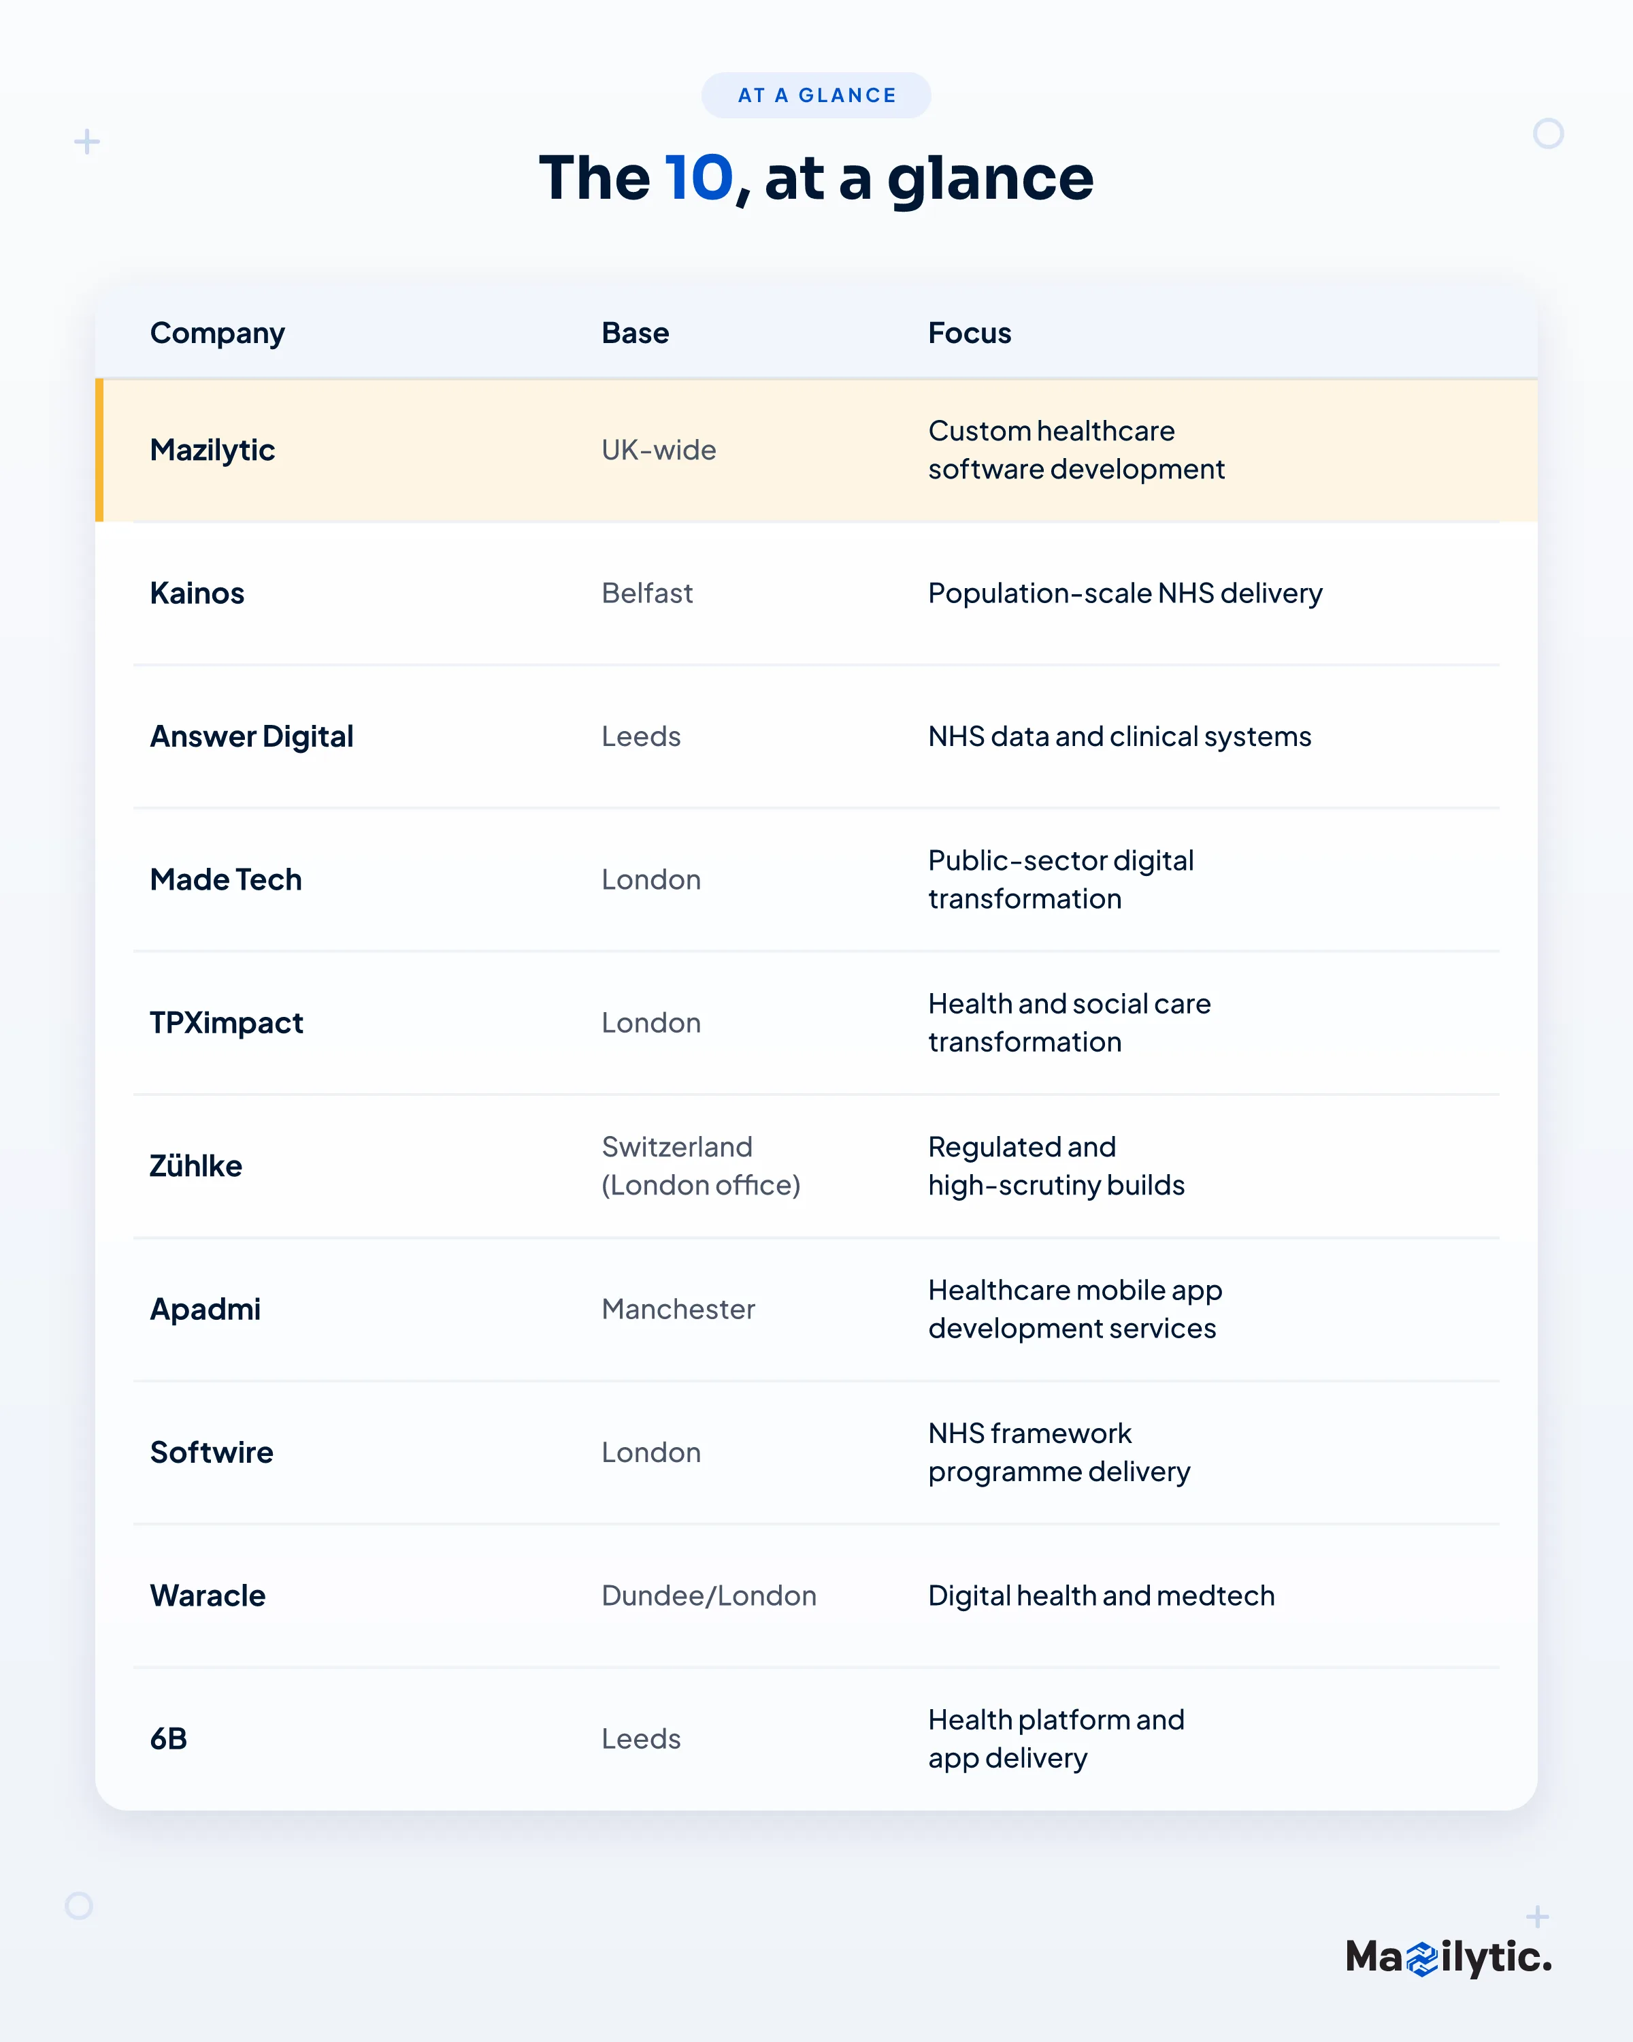Click the Made Tech company name
The height and width of the screenshot is (2042, 1633).
point(225,880)
